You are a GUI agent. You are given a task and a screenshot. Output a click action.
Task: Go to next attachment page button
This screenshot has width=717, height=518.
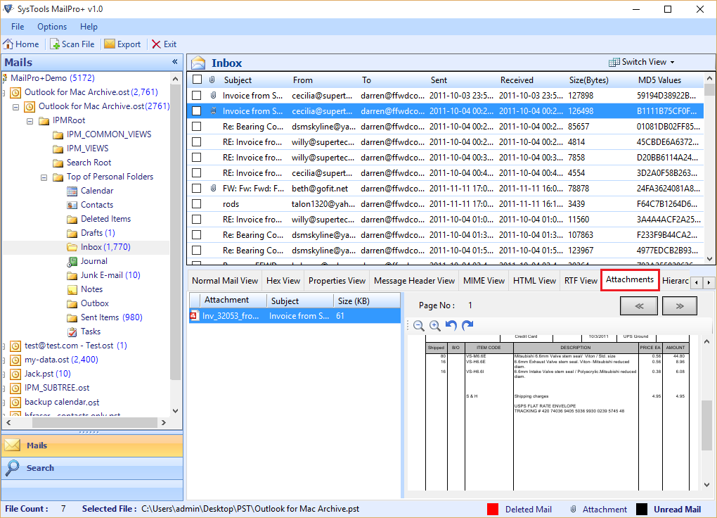(x=680, y=306)
